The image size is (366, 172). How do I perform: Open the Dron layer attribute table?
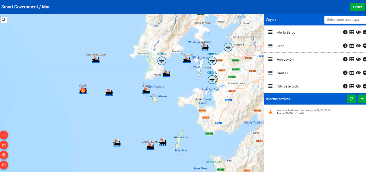pos(352,46)
